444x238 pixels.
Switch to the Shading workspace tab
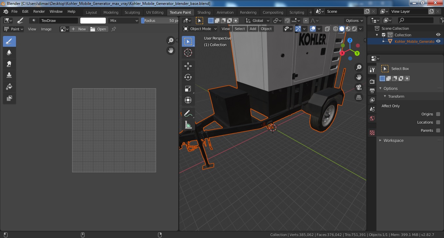[204, 12]
